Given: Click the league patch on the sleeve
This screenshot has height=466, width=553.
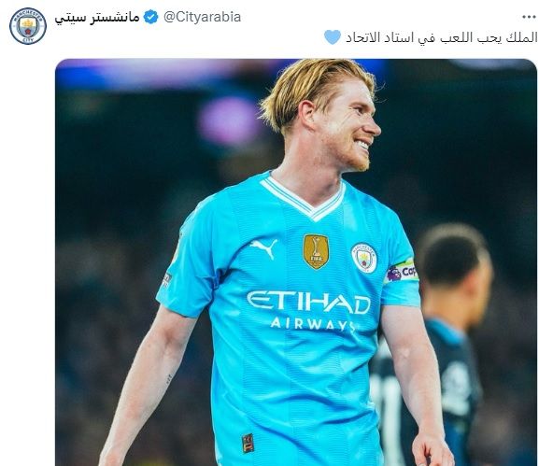Looking at the screenshot, I should [167, 280].
